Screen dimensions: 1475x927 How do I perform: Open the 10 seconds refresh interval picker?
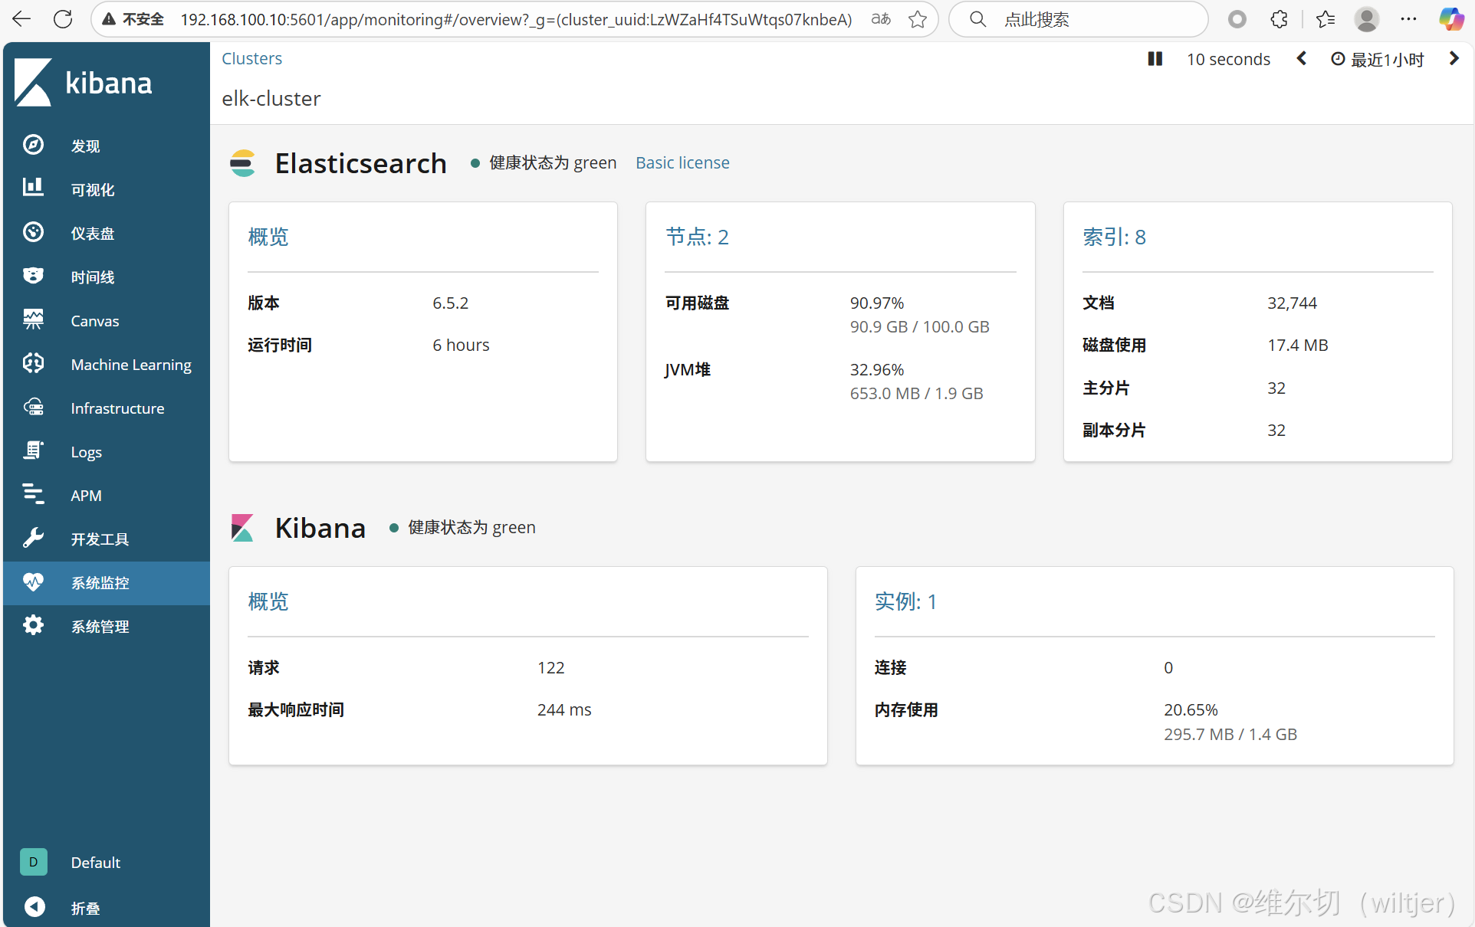[x=1228, y=59]
